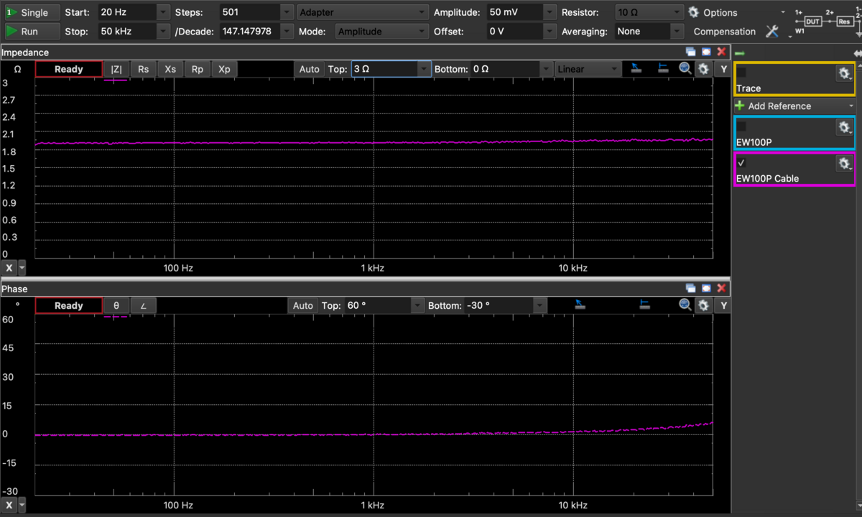This screenshot has width=862, height=517.
Task: Open the per-Decade dropdown
Action: click(287, 32)
